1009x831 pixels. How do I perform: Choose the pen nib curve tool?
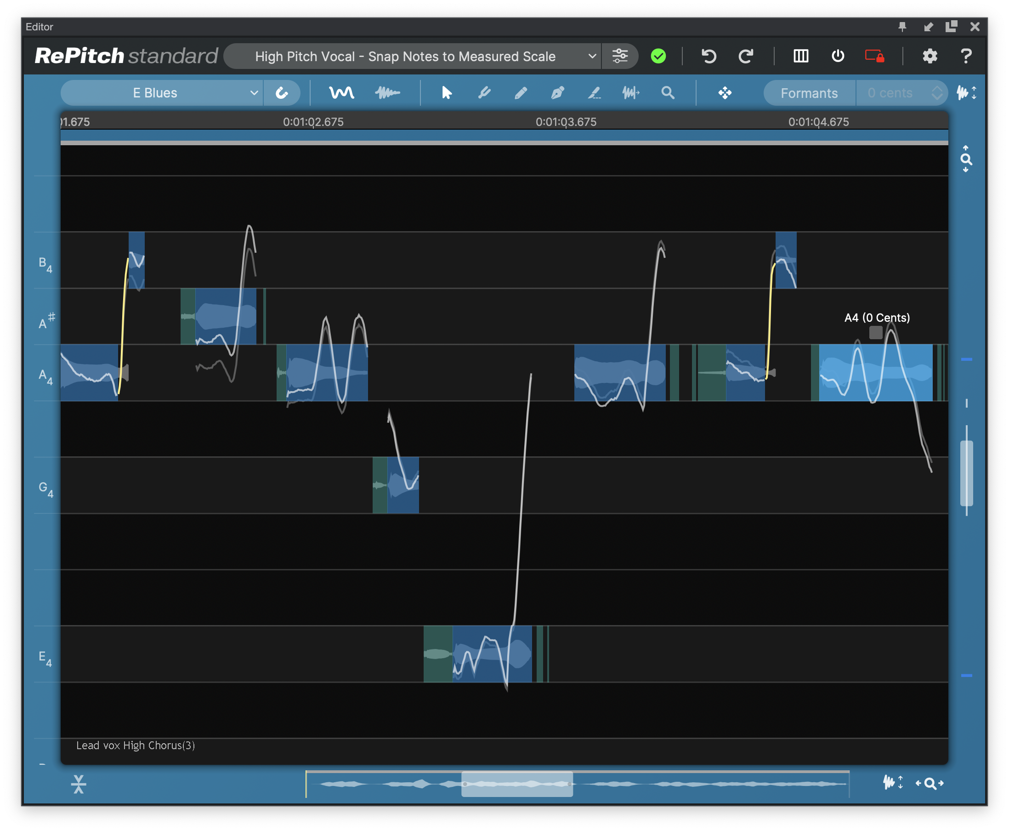pos(557,92)
